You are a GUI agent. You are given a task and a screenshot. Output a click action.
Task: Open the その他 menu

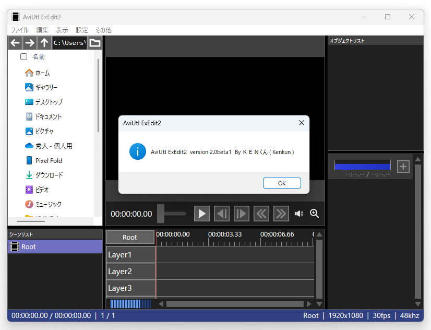click(103, 30)
